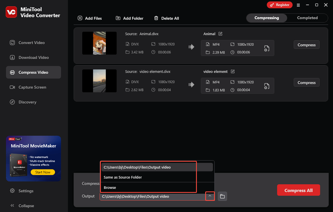Edit the video element output name
The image size is (333, 212).
pos(232,71)
